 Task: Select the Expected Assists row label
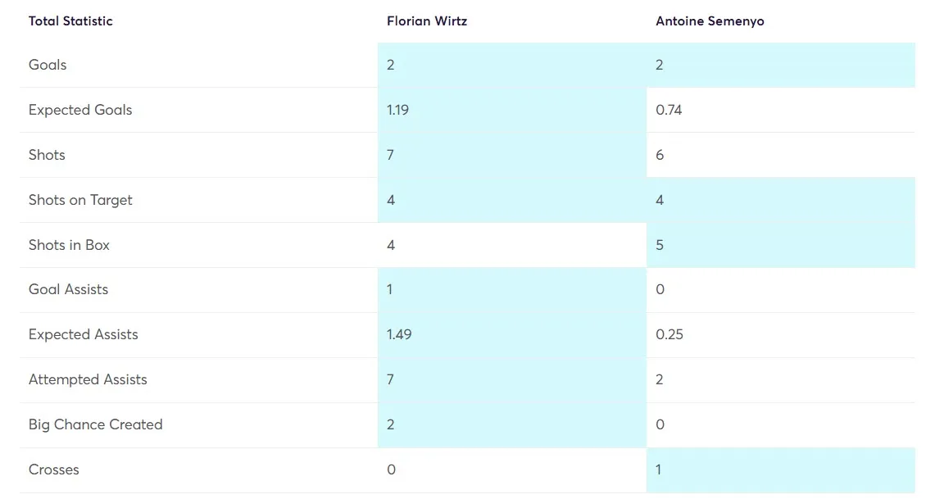83,334
